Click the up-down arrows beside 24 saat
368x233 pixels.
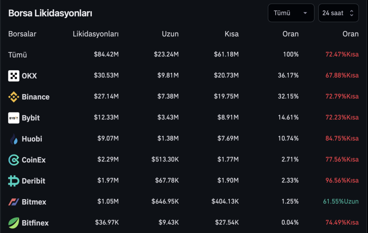pyautogui.click(x=351, y=13)
